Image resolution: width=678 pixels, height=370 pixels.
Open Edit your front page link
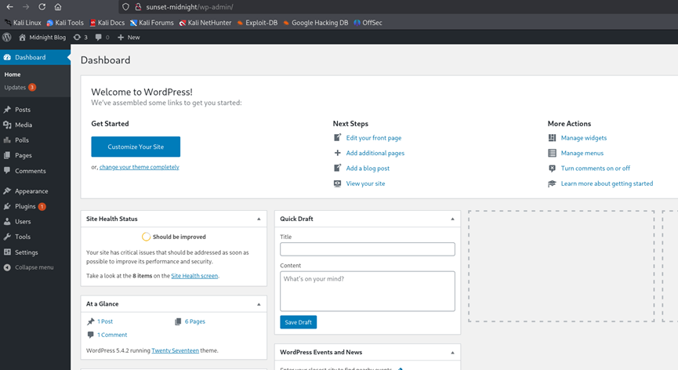coord(374,137)
